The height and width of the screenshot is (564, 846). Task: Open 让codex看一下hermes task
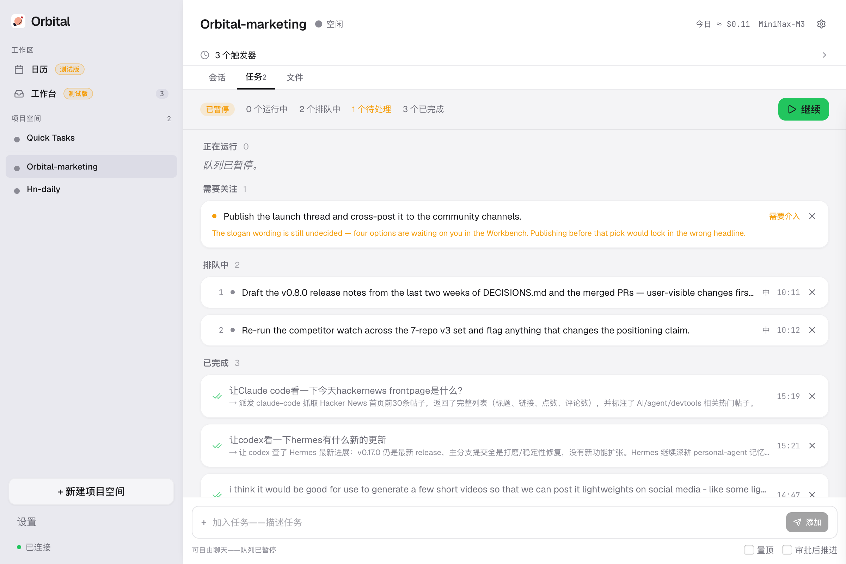(x=514, y=446)
